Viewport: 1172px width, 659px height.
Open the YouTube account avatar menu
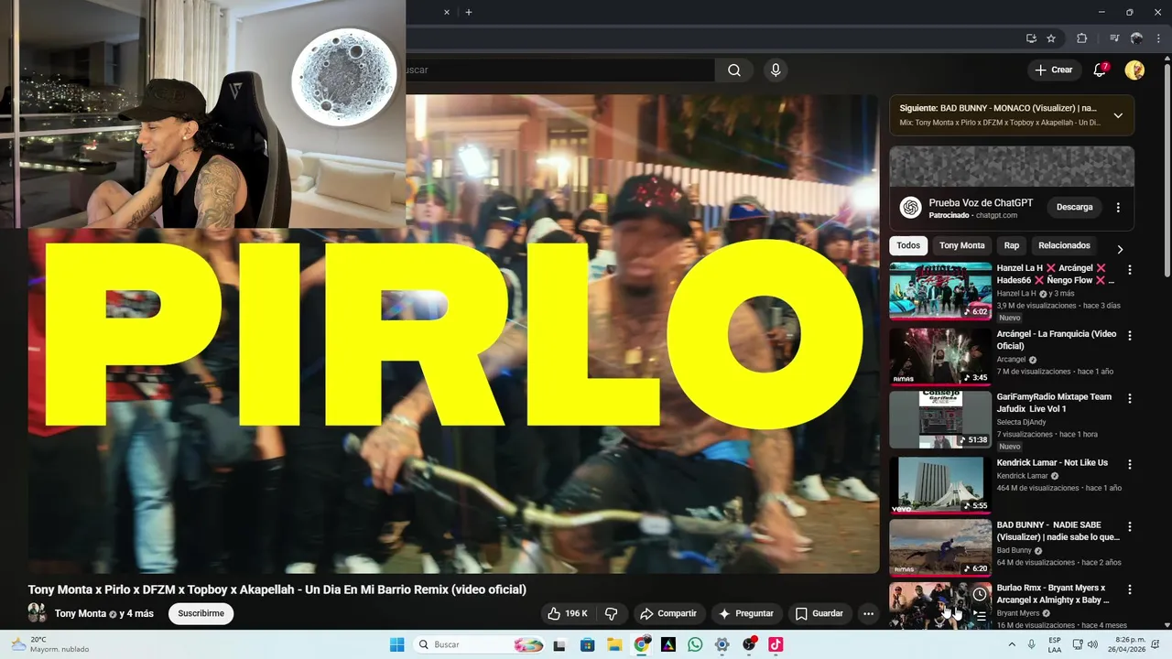point(1134,70)
